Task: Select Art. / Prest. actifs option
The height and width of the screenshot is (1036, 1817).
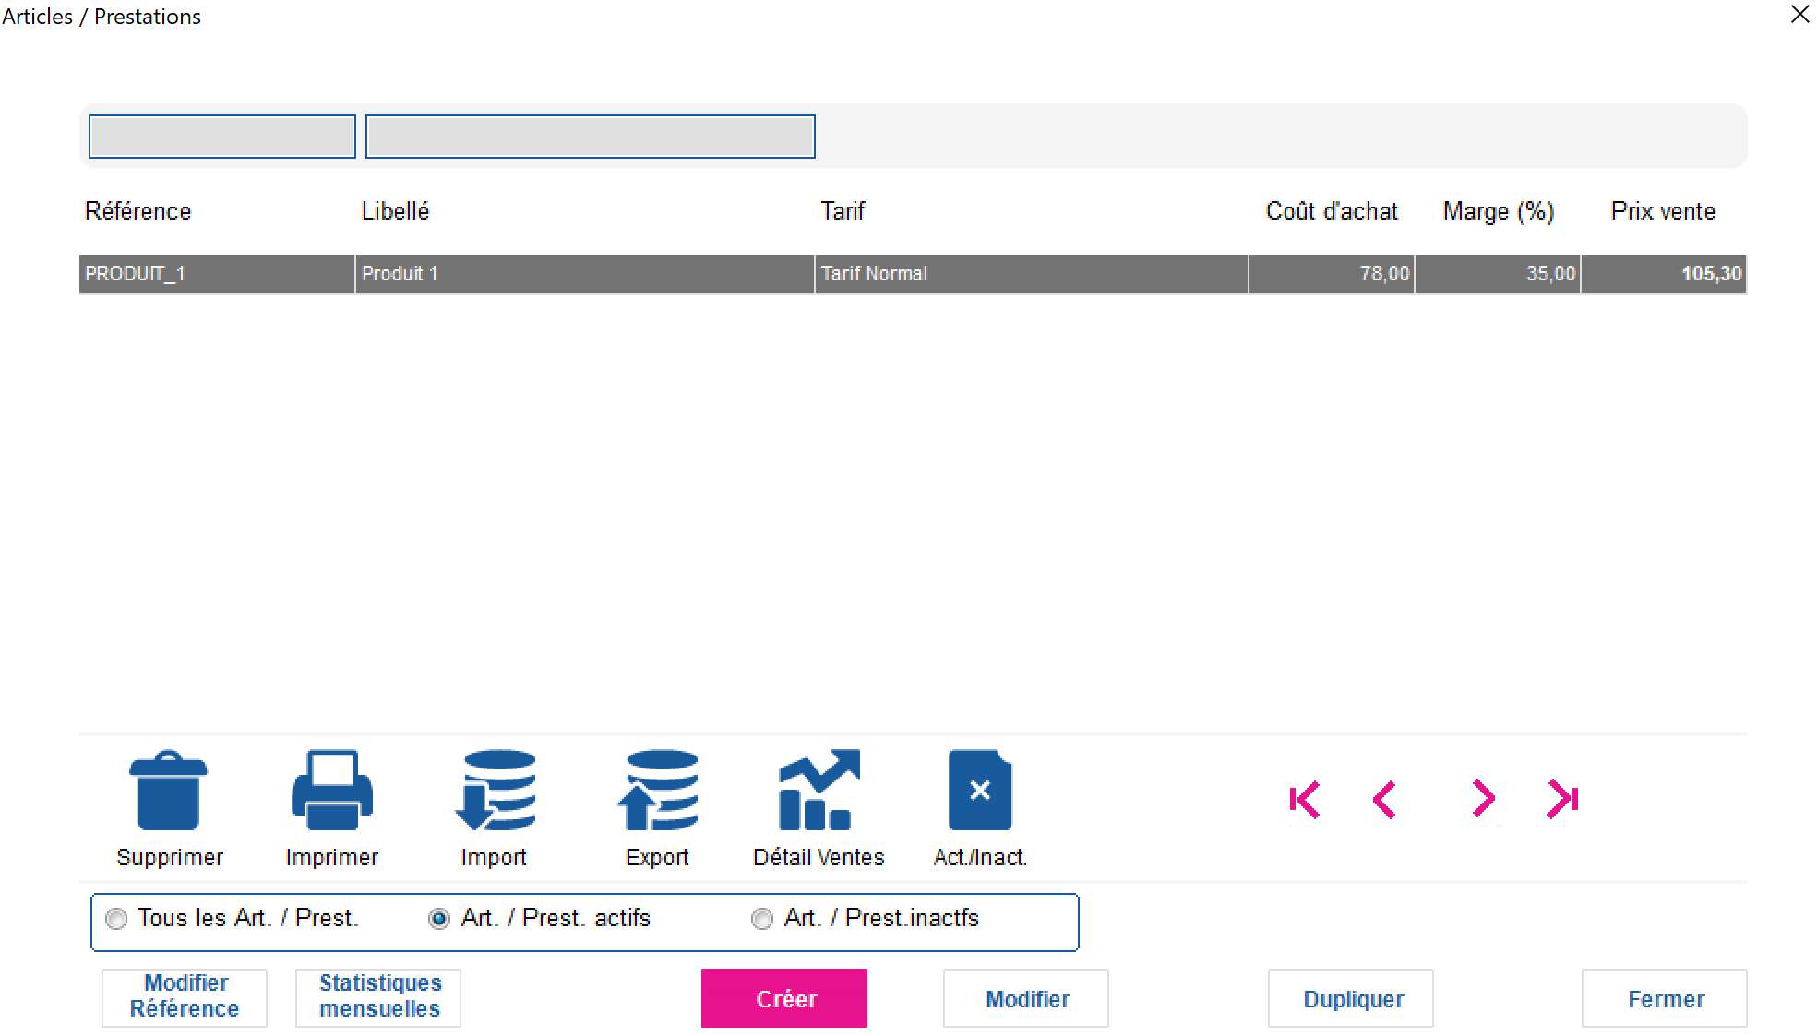Action: [439, 920]
